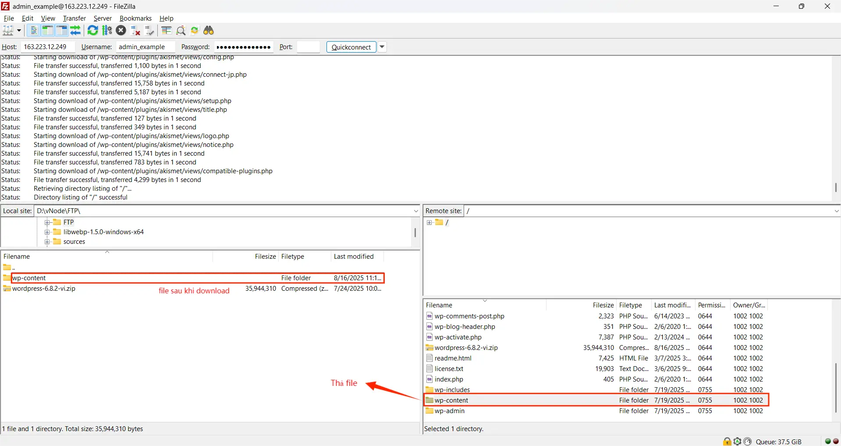Open the Site Manager icon
Viewport: 841px width, 446px height.
[x=8, y=30]
